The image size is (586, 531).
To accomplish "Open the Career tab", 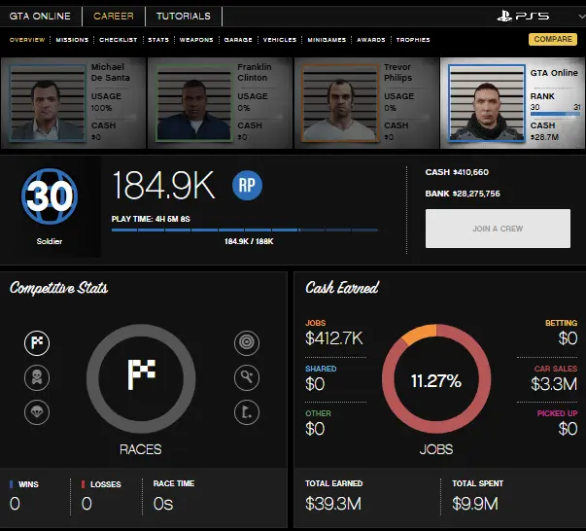I will point(114,17).
